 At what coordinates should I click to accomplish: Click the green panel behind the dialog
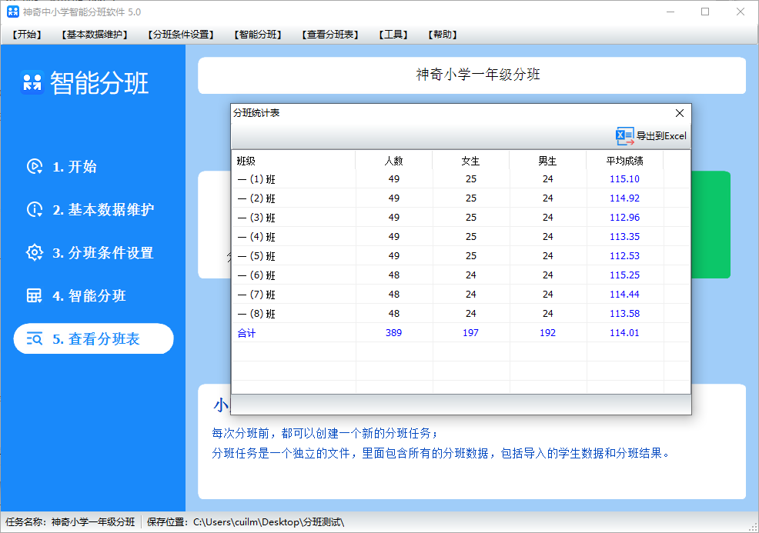[711, 225]
